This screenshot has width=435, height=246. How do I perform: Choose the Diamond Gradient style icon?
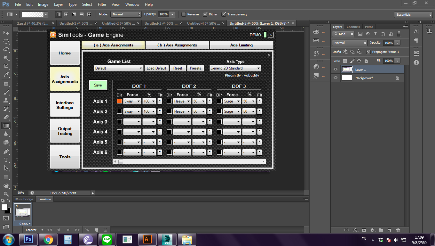point(89,14)
